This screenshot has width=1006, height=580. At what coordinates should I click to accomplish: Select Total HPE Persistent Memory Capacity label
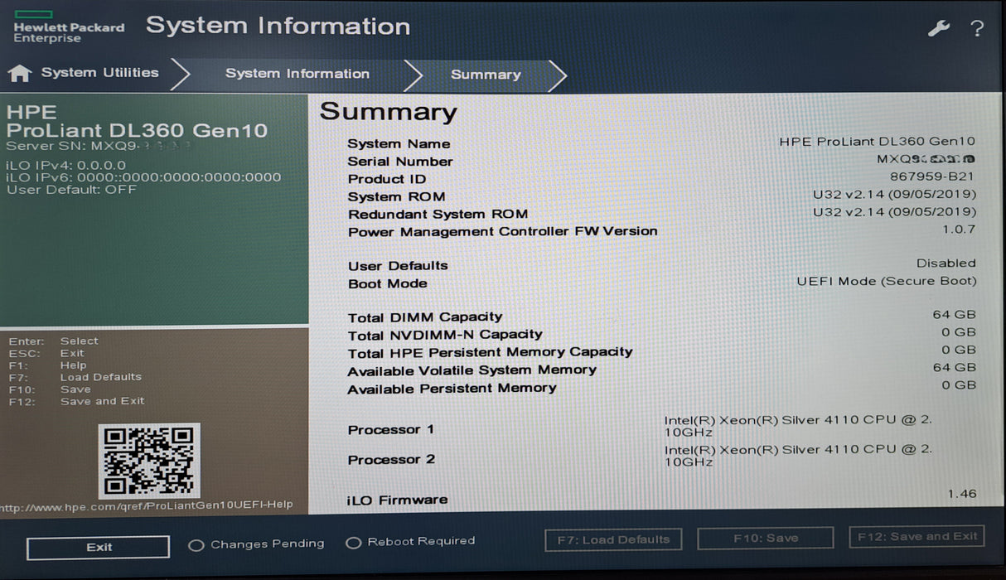point(490,352)
